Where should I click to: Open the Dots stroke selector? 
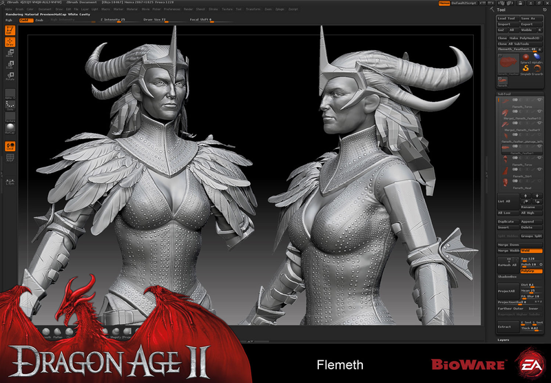(x=10, y=106)
